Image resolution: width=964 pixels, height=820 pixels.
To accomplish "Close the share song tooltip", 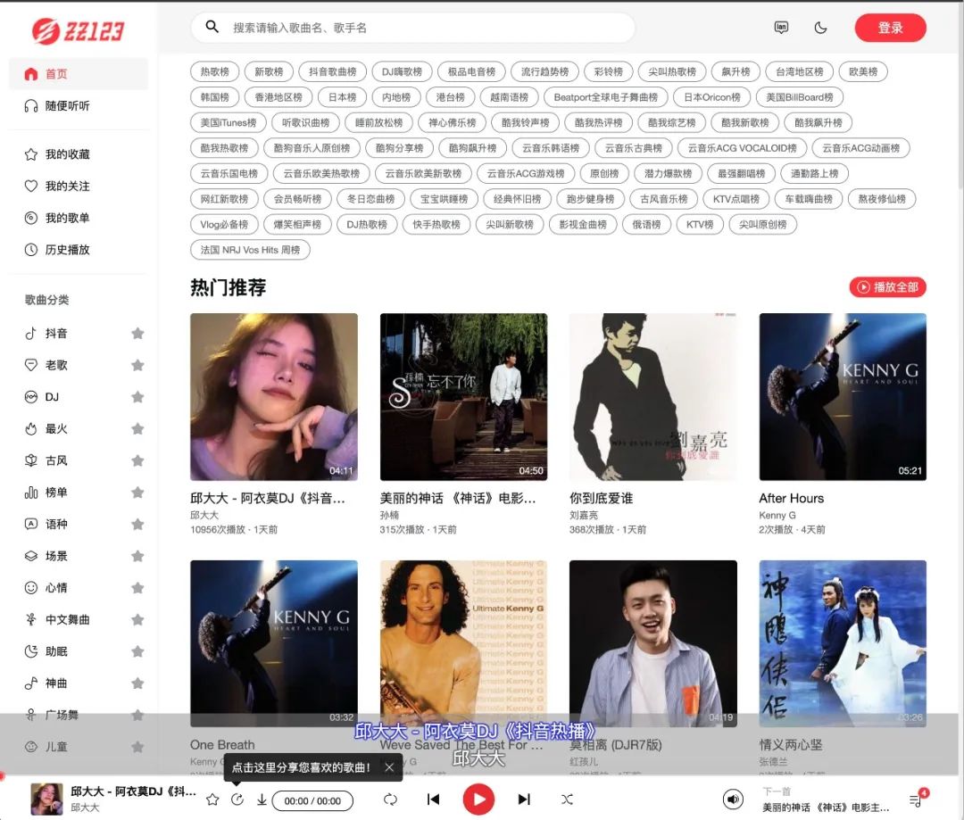I will pos(389,767).
